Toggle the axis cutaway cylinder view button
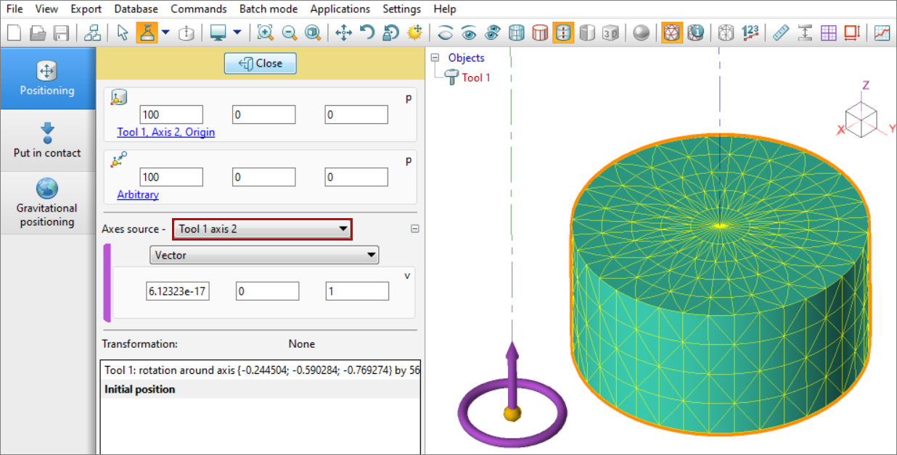The width and height of the screenshot is (897, 455). click(x=563, y=33)
